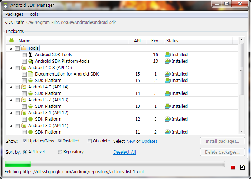
Task: Click Installed status icon for Android SDK Tools
Action: click(168, 55)
